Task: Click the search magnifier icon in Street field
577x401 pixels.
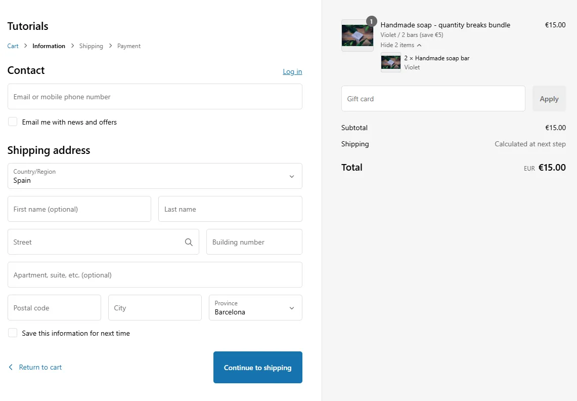Action: tap(189, 242)
